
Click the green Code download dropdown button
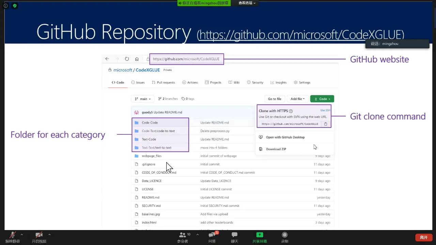coord(322,99)
